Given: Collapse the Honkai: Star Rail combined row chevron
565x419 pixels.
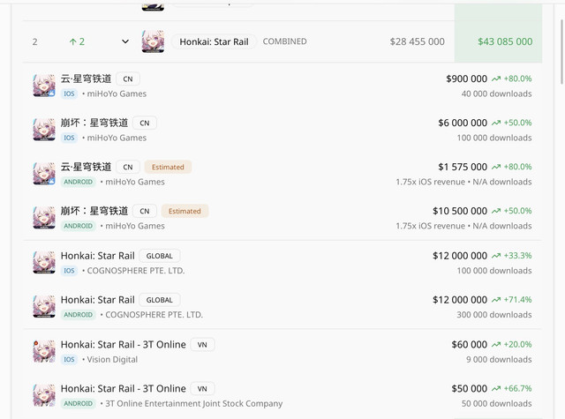Looking at the screenshot, I should (125, 41).
